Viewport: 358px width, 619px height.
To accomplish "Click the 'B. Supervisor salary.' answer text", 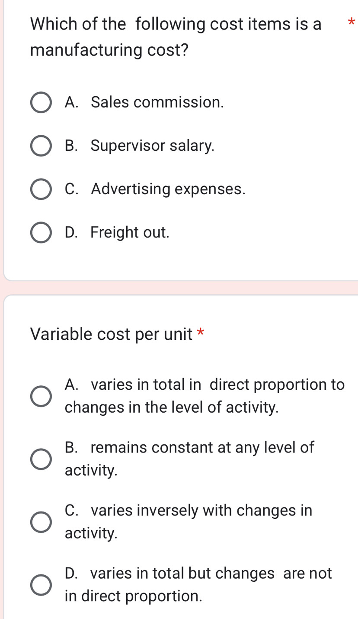I will click(139, 146).
